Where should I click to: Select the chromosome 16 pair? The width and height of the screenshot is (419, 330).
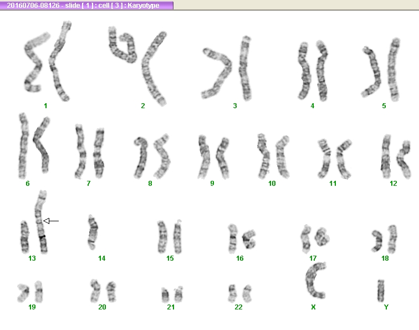242,239
